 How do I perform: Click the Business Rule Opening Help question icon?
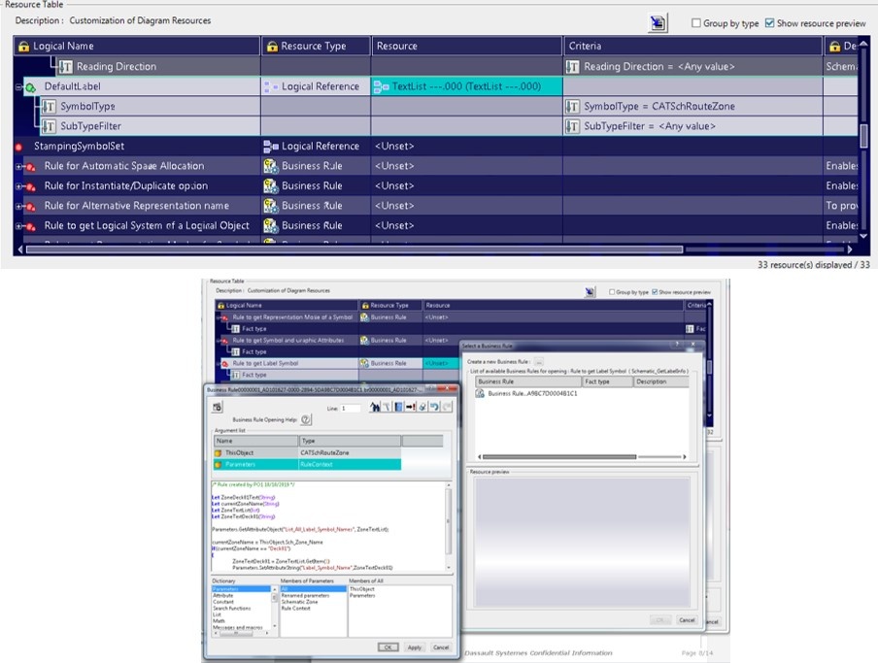pos(306,419)
